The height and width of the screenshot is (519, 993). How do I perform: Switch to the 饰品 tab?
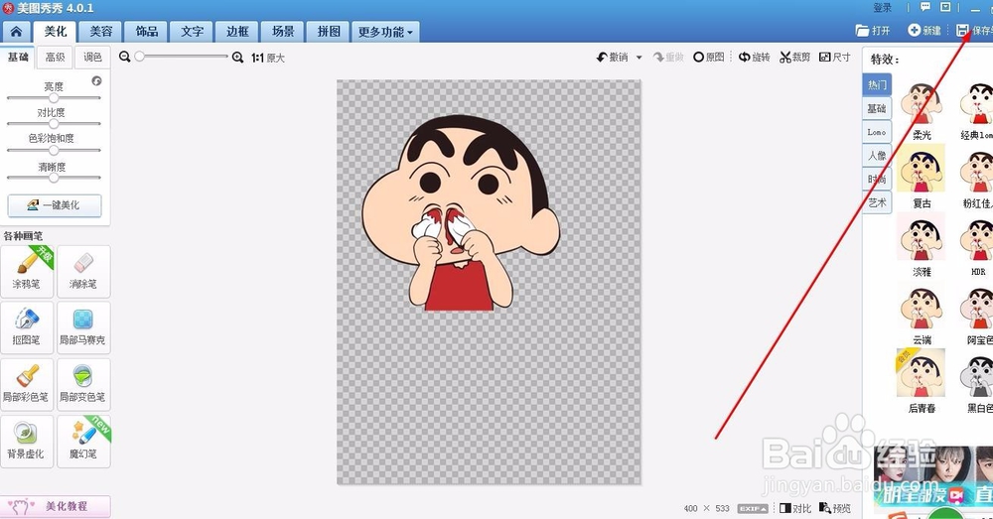(x=146, y=32)
